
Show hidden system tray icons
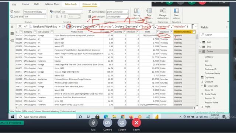(x=180, y=117)
